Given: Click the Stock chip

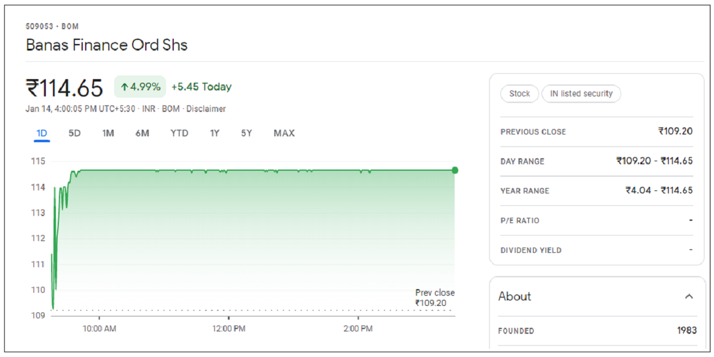Looking at the screenshot, I should (519, 93).
